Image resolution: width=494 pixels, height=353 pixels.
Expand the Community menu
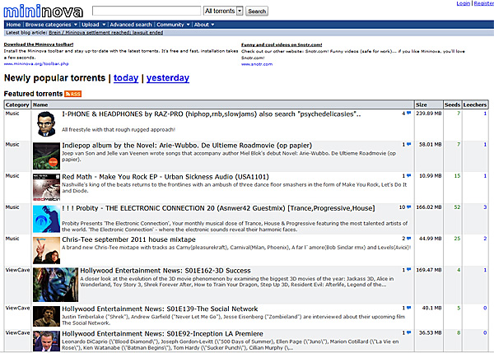pyautogui.click(x=170, y=25)
